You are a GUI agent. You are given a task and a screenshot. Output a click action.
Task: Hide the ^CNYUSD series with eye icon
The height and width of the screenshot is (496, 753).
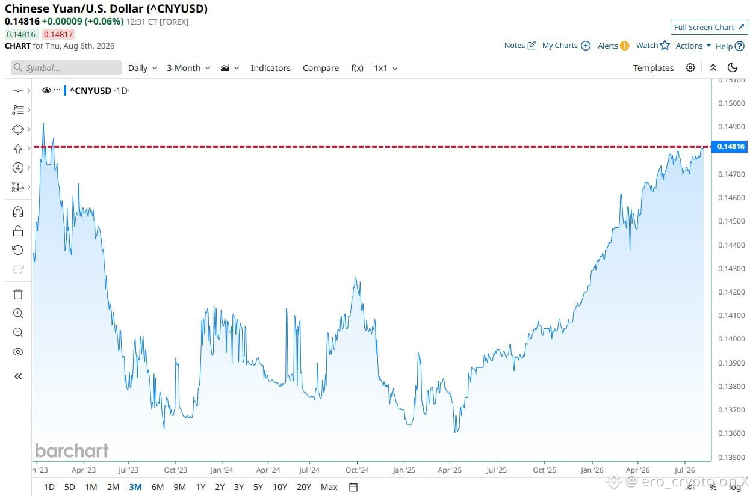tap(46, 90)
